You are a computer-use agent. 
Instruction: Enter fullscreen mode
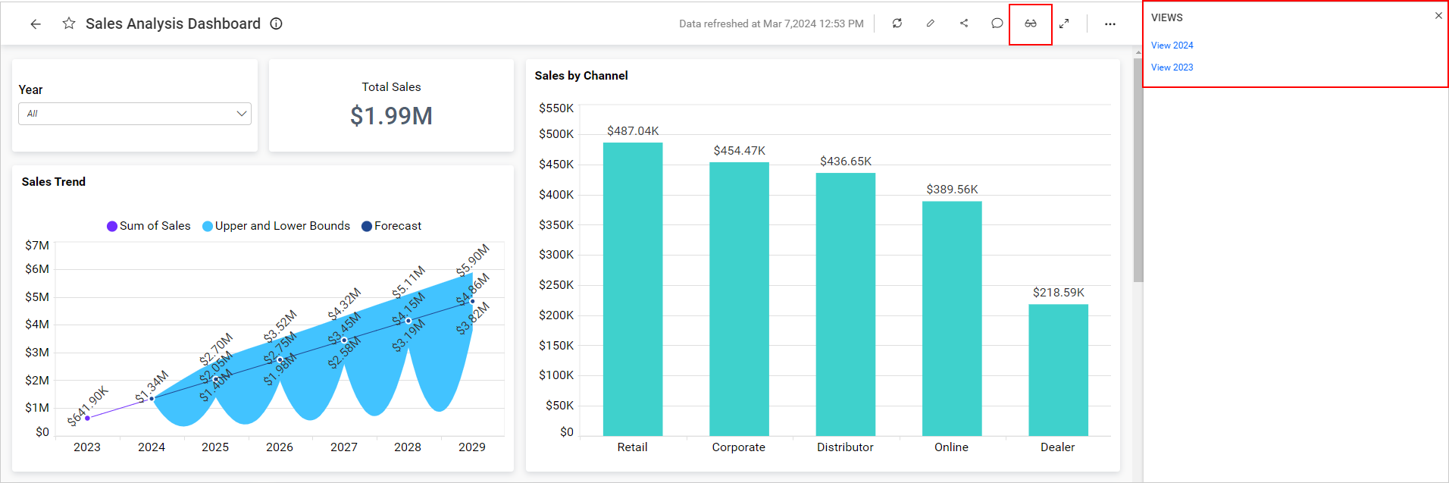coord(1064,24)
